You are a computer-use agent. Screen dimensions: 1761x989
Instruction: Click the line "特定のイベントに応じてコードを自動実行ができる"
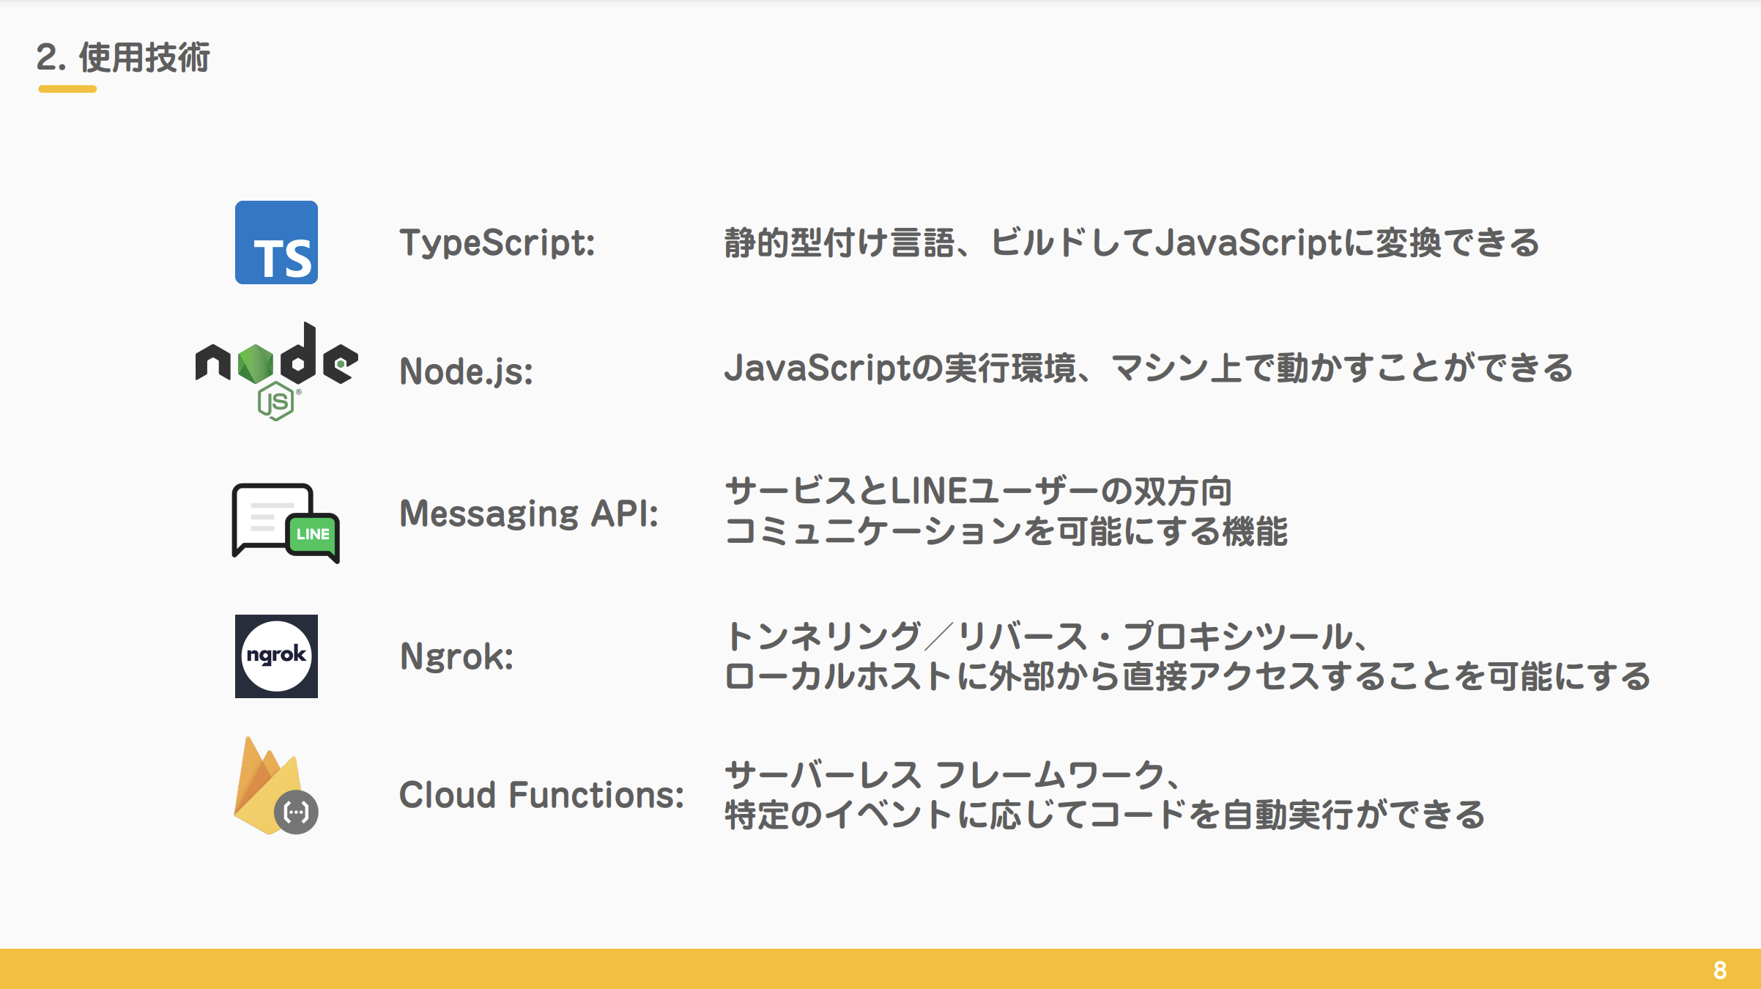tap(1105, 815)
